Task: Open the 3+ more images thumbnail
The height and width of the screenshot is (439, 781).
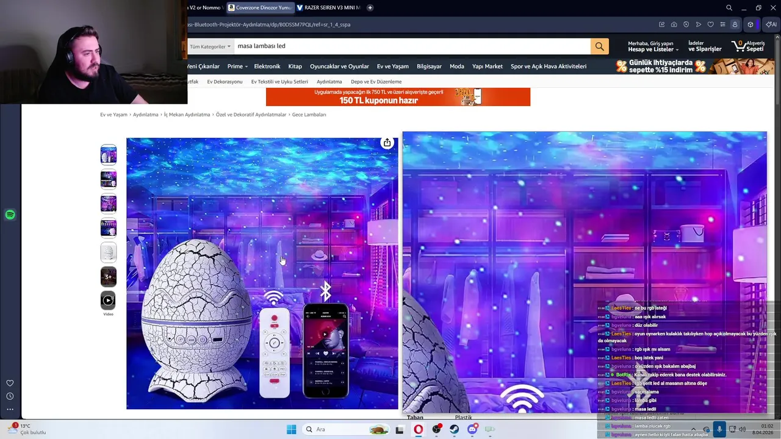Action: (108, 277)
